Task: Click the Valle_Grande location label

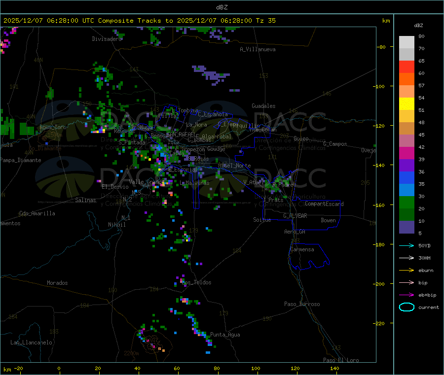Action: click(x=147, y=181)
